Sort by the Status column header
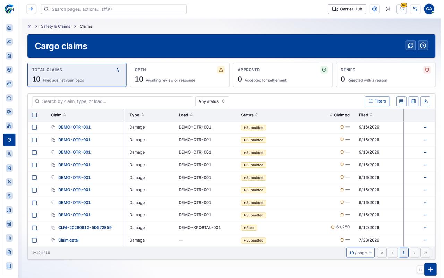444x278 pixels. [x=249, y=115]
